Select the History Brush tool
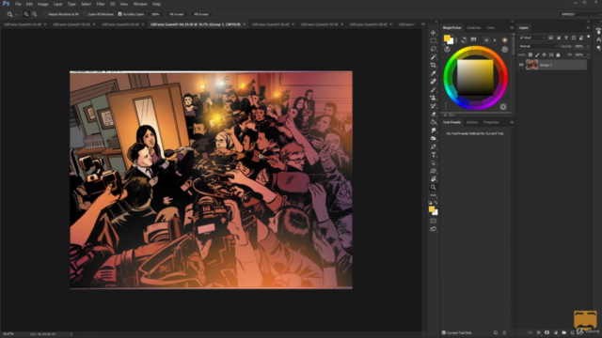The image size is (602, 338). click(433, 106)
